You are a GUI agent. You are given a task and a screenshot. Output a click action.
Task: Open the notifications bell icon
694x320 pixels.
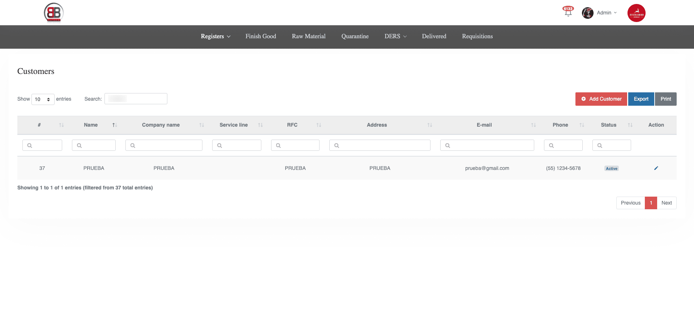[x=568, y=13]
